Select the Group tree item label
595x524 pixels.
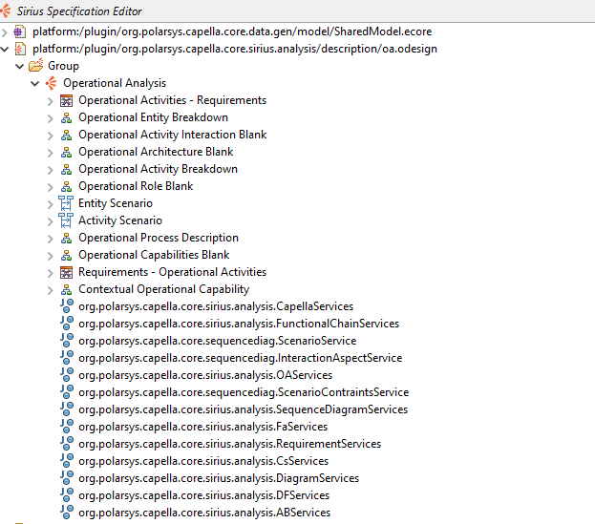(x=63, y=66)
